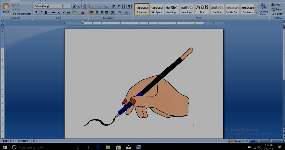Toggle Show/Hide paragraph marks

[x=129, y=6]
